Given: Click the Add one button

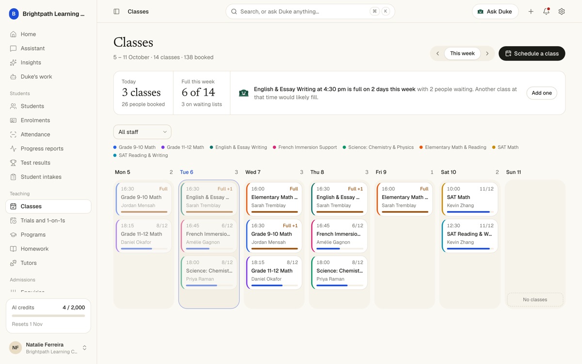Looking at the screenshot, I should coord(542,93).
